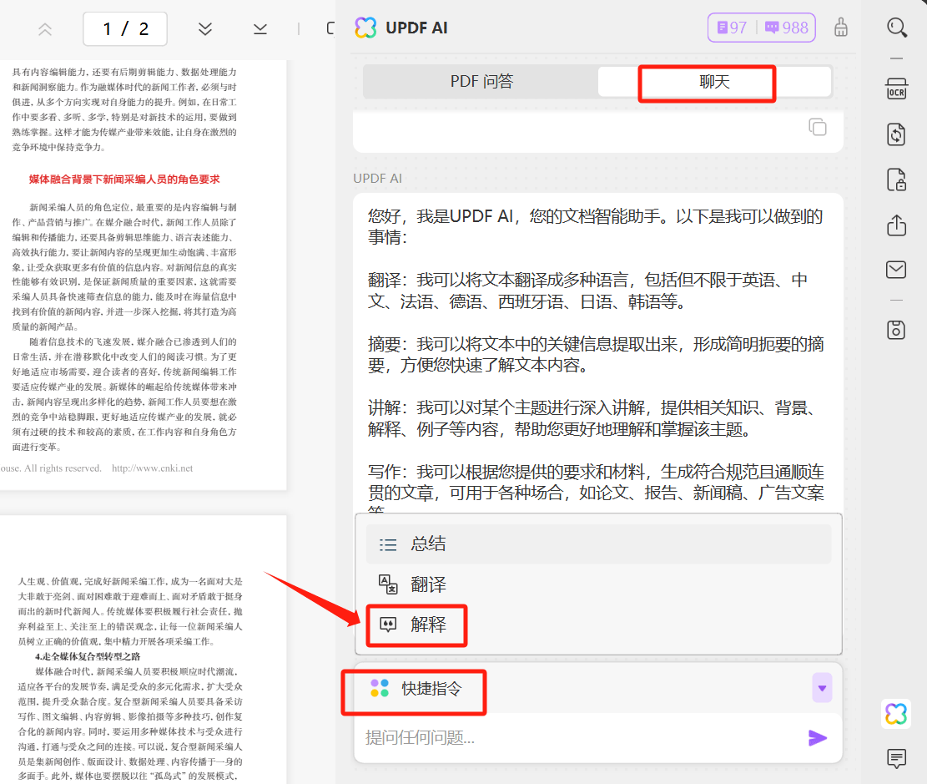Open the convert PDF tool icon
The width and height of the screenshot is (927, 784).
point(896,134)
